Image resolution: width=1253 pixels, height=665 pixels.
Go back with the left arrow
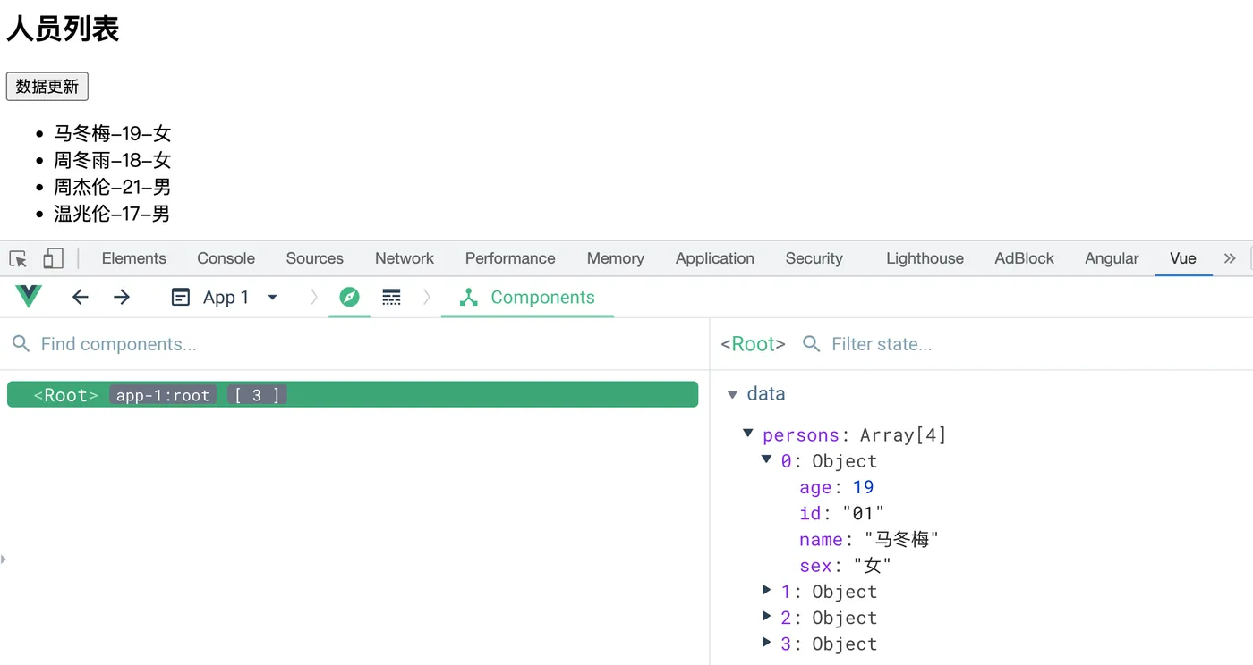[x=81, y=298]
